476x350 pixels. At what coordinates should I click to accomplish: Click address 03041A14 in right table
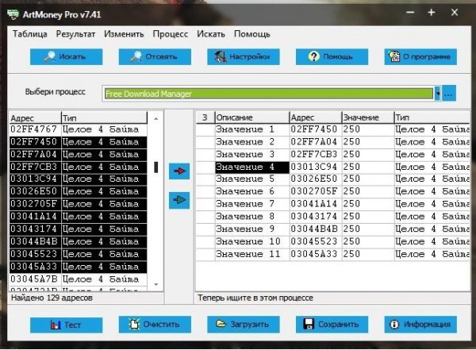314,204
